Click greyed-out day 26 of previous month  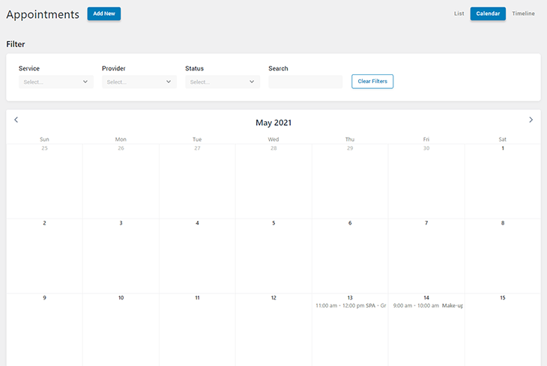pyautogui.click(x=121, y=148)
